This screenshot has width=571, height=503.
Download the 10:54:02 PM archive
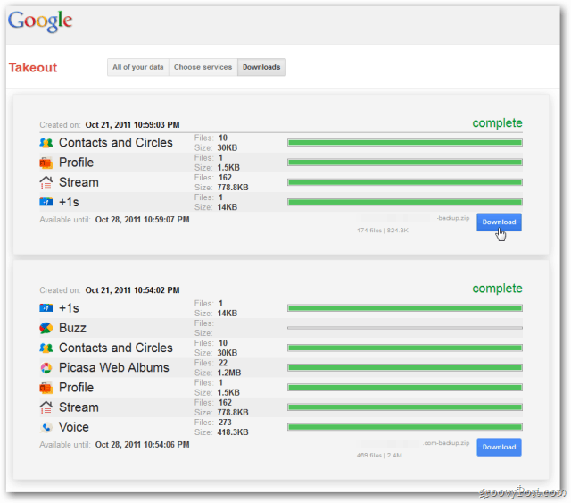(499, 447)
